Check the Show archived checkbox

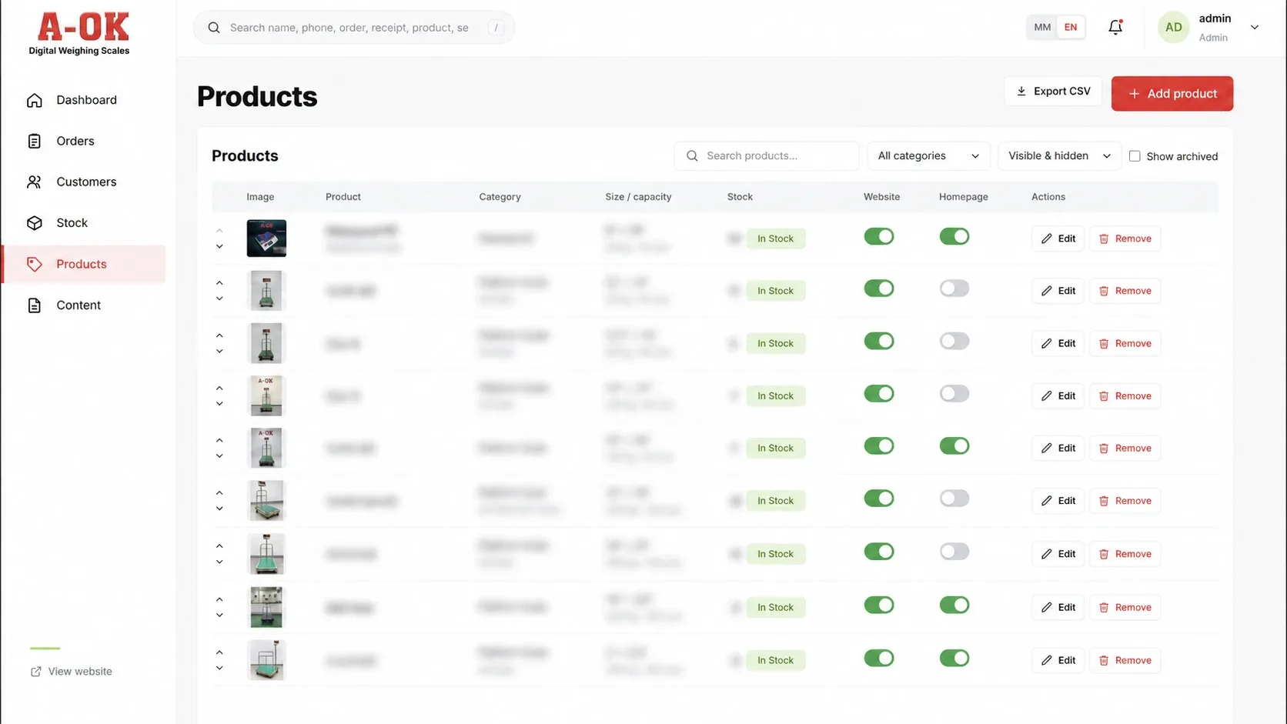(1135, 156)
